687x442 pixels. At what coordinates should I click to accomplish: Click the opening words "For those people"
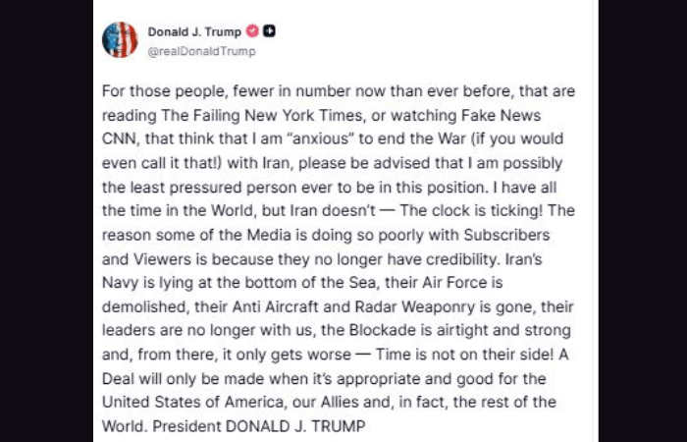point(155,91)
